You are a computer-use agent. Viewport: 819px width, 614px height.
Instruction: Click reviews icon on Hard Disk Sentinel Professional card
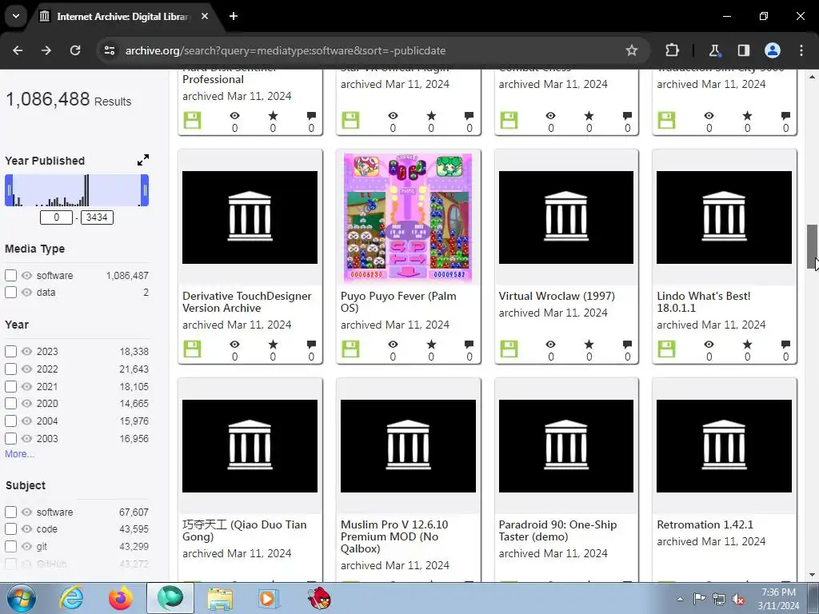311,115
